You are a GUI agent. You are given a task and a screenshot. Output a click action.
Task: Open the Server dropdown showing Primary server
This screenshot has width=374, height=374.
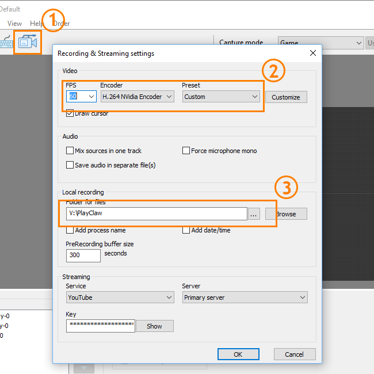(245, 297)
